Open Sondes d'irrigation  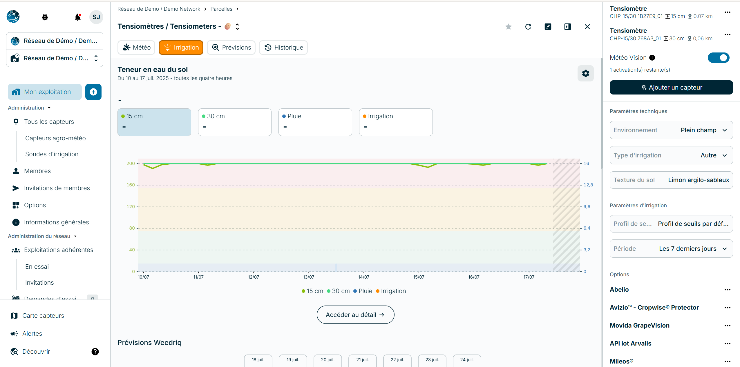tap(52, 154)
